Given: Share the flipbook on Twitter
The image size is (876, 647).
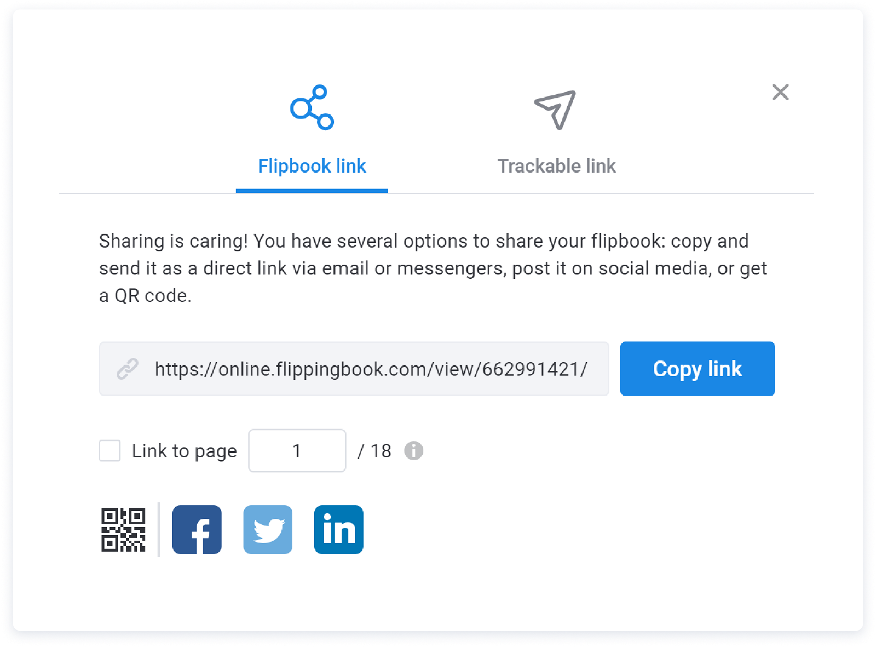Looking at the screenshot, I should 268,530.
